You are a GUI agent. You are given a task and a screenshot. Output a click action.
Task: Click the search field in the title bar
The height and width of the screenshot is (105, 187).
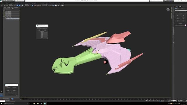coord(156,1)
